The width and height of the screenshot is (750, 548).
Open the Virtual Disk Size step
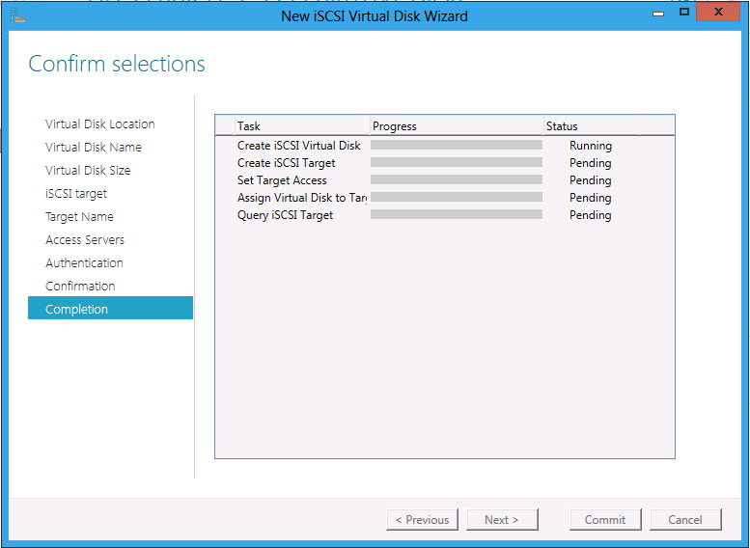[88, 170]
